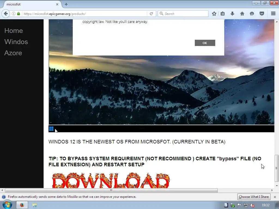Open the clock showing 19:32

coord(266,205)
